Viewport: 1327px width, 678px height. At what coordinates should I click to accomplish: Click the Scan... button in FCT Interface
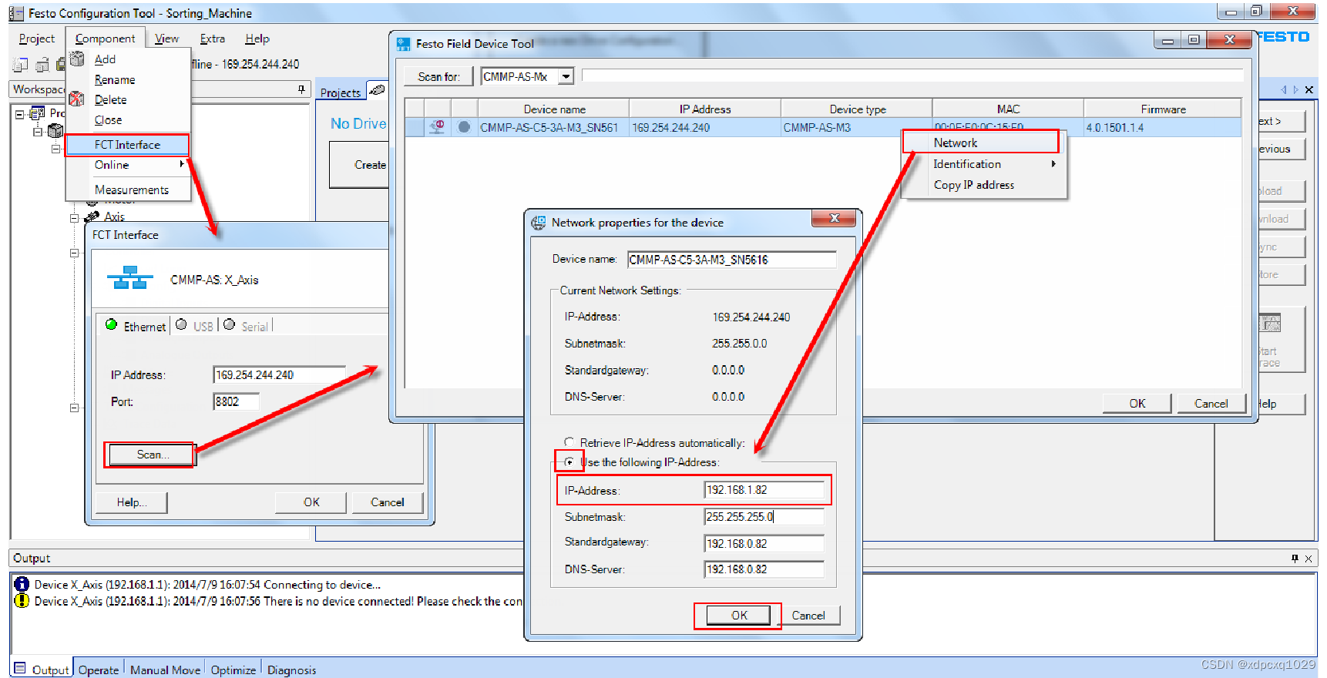click(x=150, y=455)
